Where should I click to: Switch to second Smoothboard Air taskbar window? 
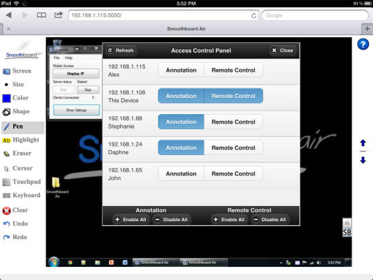204,263
